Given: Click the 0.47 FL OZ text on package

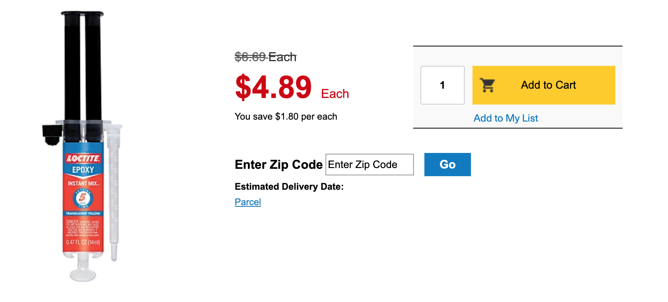Looking at the screenshot, I should click(x=83, y=242).
